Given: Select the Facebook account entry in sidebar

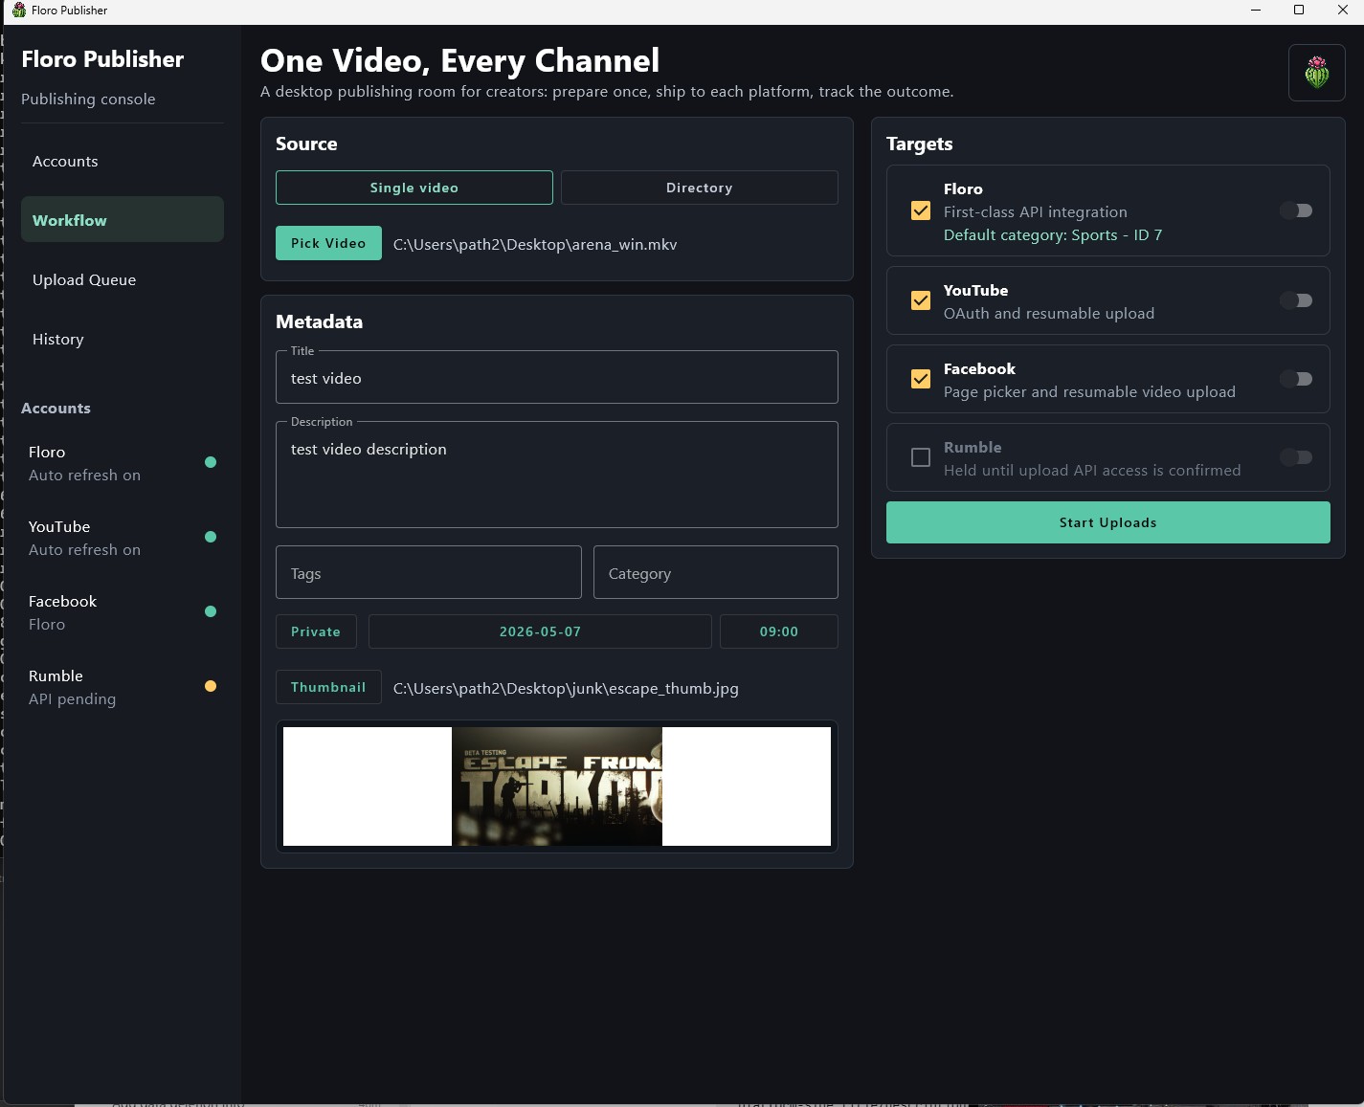Looking at the screenshot, I should 123,612.
